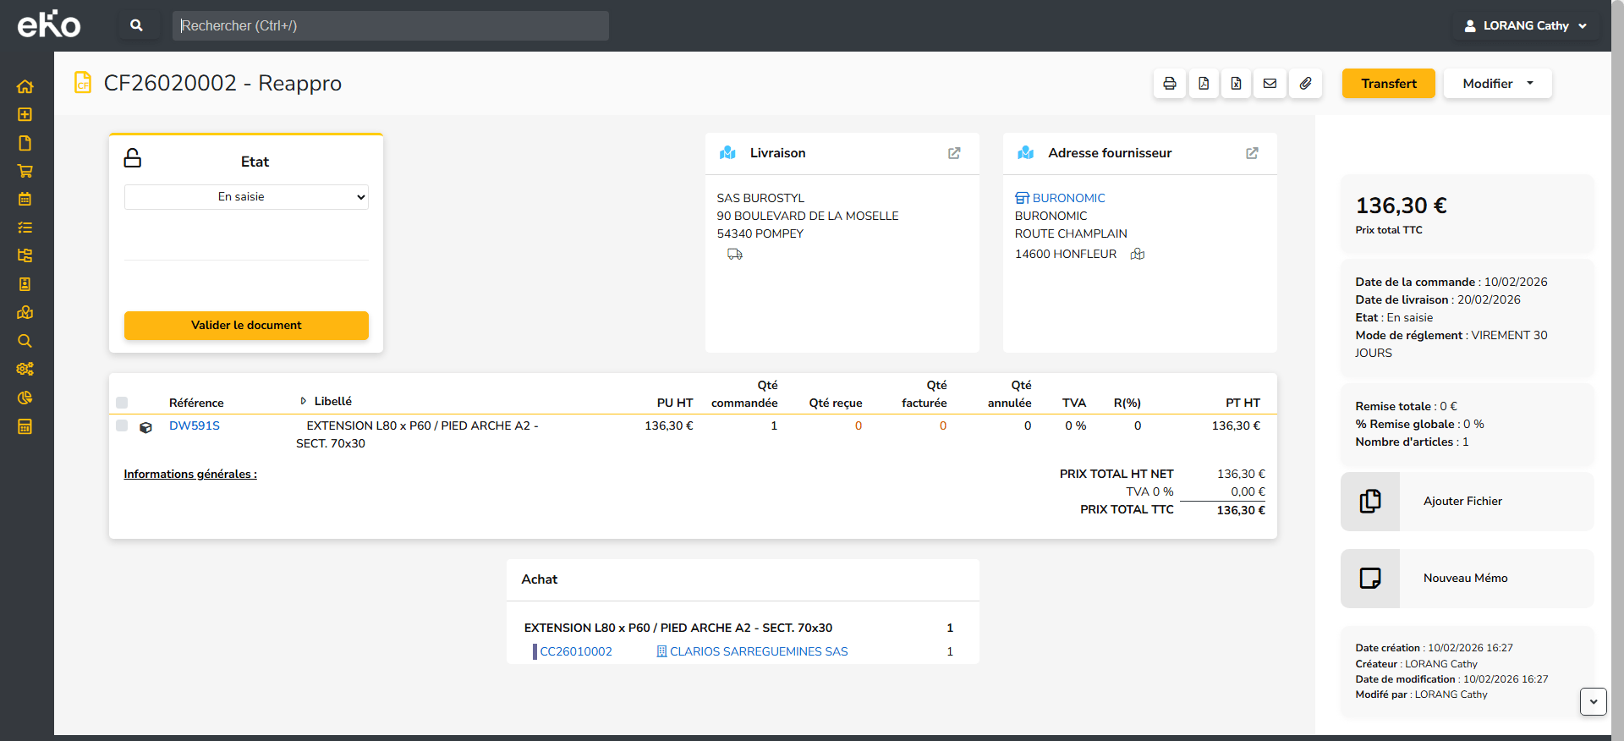The image size is (1624, 741).
Task: Open the checklist tasks icon in the sidebar
Action: [x=25, y=228]
